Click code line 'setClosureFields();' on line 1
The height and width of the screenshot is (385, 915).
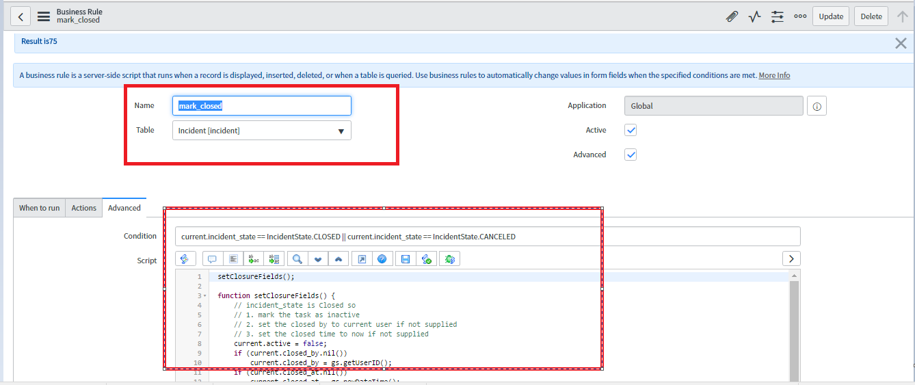point(256,277)
